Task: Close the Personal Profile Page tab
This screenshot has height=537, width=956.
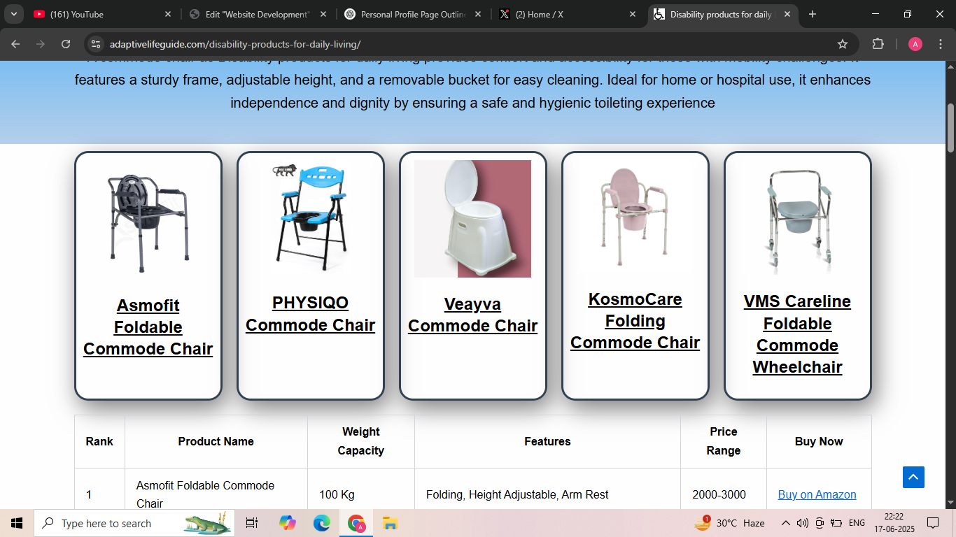Action: pos(479,14)
